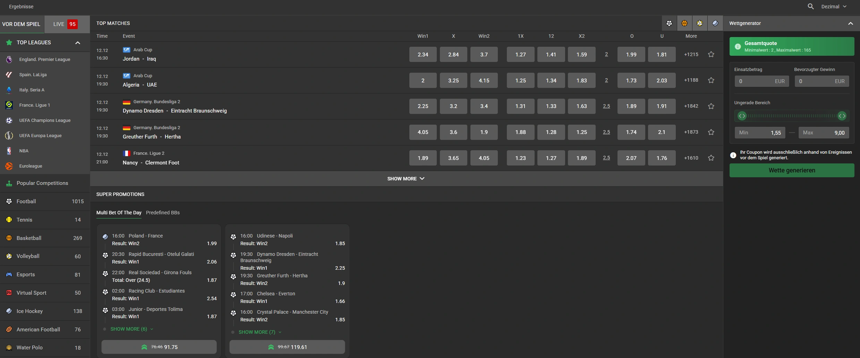Filter top matches by basketball icon
This screenshot has height=358, width=860.
[x=684, y=23]
